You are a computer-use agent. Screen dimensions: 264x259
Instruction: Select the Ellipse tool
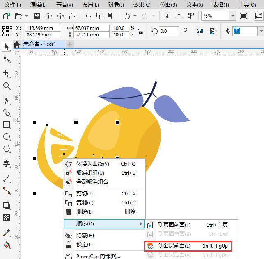point(7,136)
